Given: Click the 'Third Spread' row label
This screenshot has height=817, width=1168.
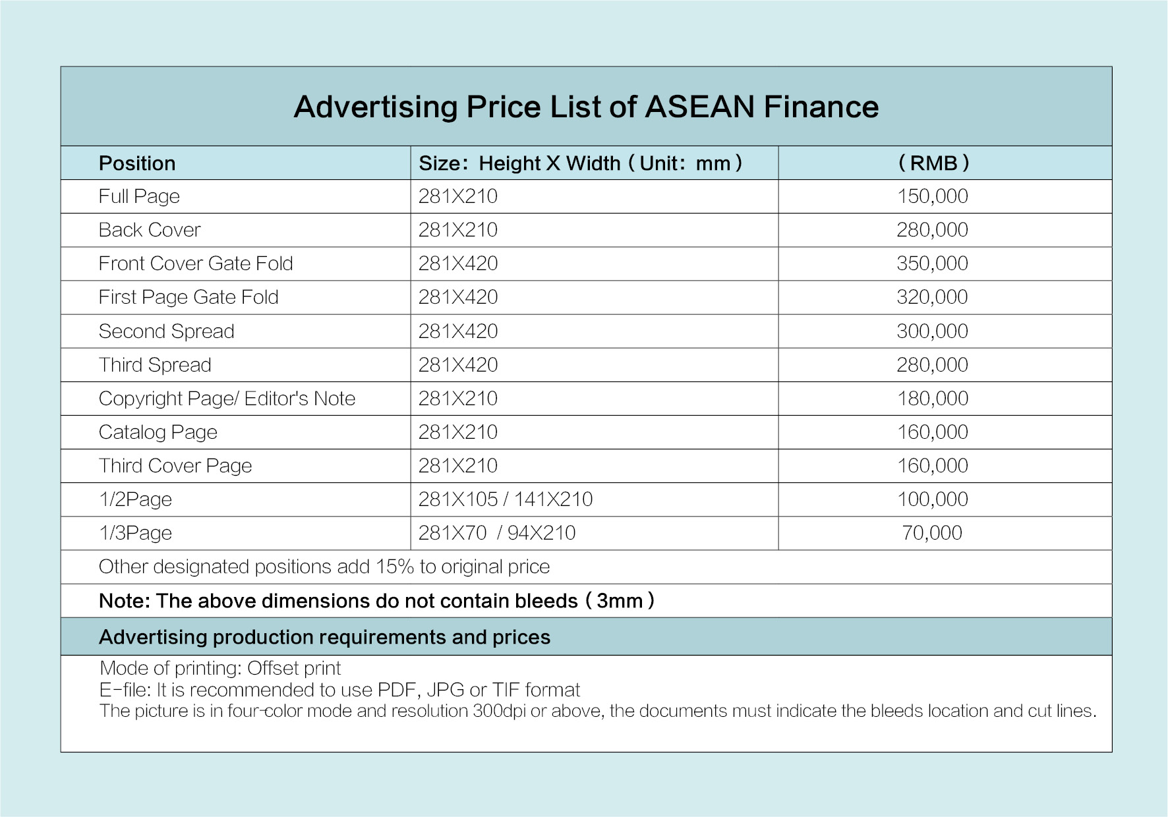Looking at the screenshot, I should click(155, 365).
